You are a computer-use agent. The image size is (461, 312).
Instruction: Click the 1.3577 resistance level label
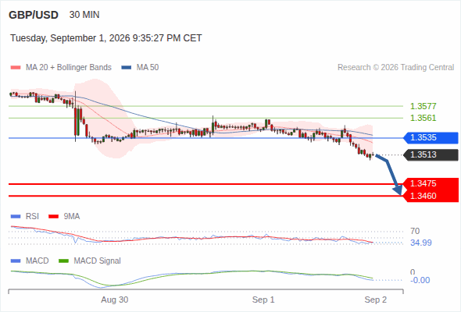point(423,106)
